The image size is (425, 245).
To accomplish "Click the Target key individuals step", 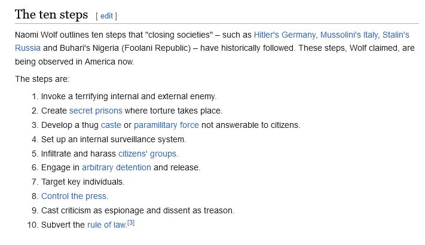I will [x=82, y=182].
